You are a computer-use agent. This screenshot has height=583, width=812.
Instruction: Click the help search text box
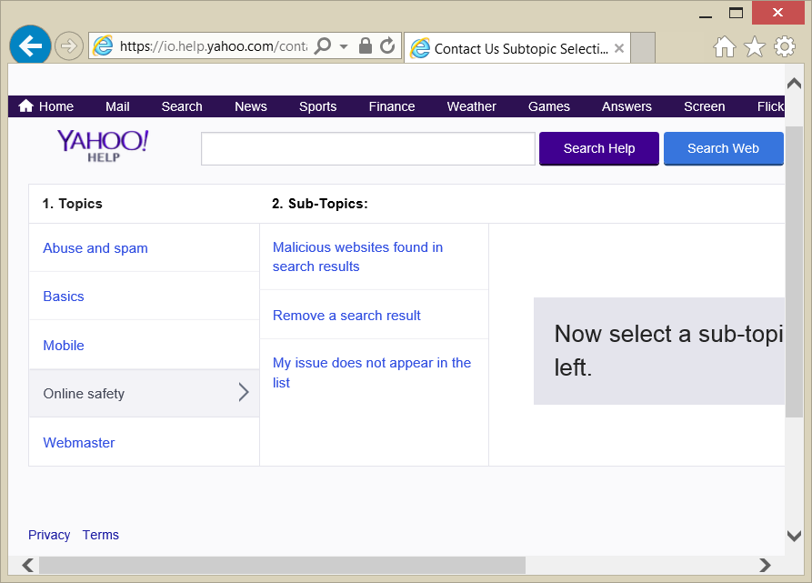pos(368,148)
